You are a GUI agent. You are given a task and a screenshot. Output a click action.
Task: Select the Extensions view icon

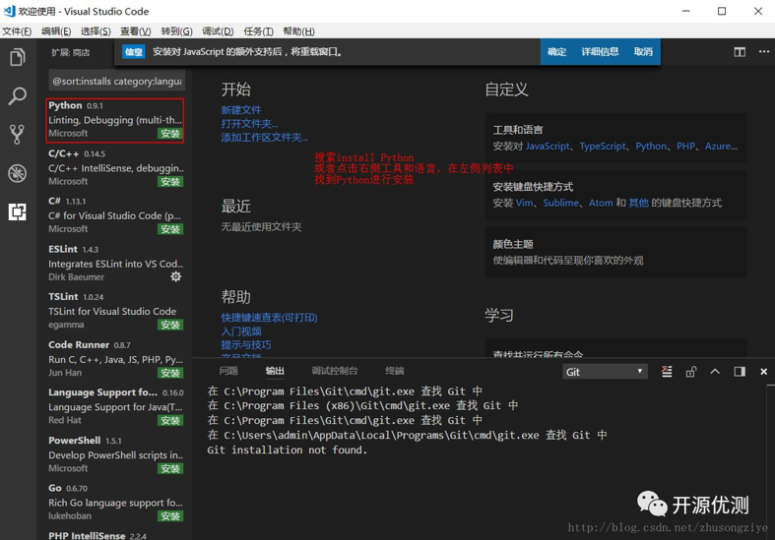(x=17, y=211)
